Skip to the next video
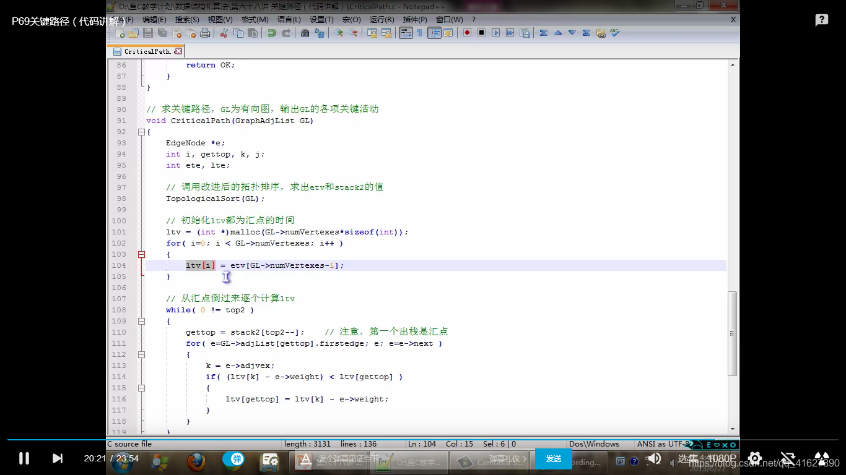 tap(57, 458)
